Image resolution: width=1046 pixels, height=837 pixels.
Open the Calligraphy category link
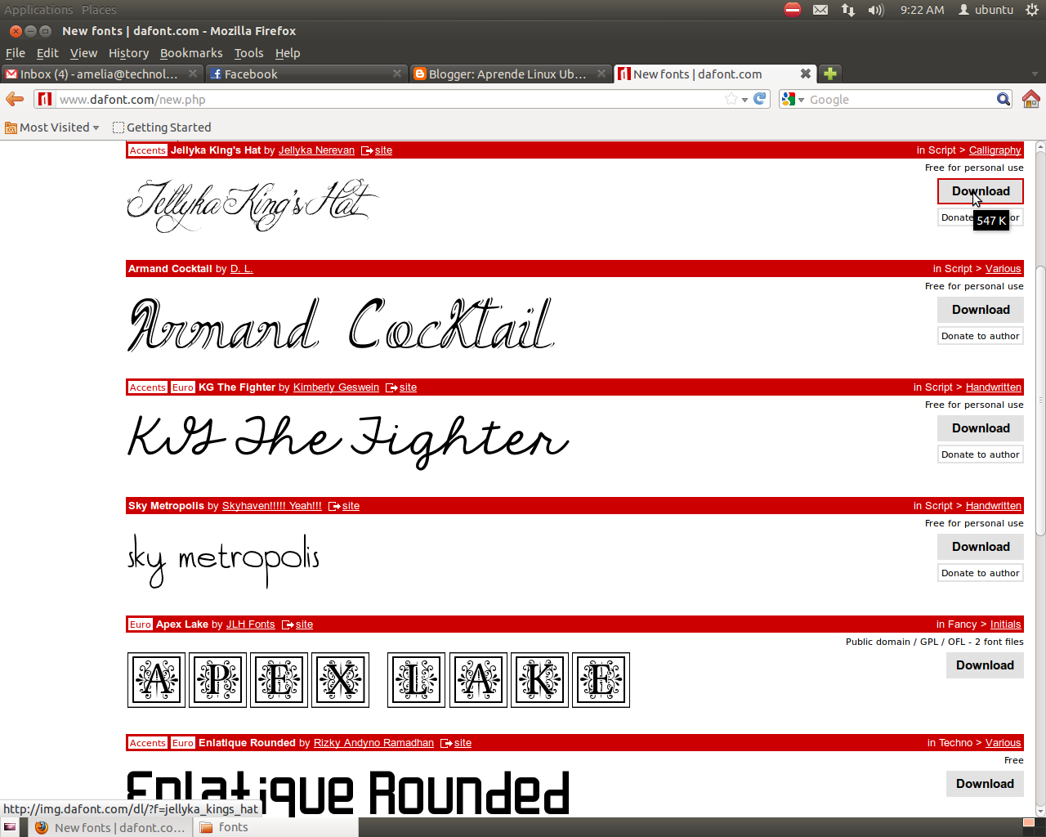[x=995, y=150]
